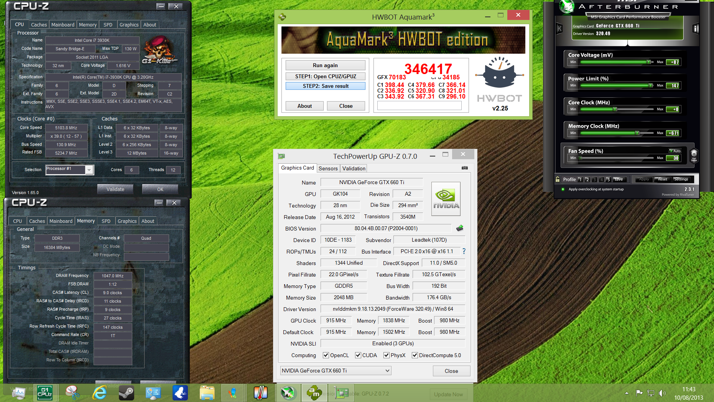Viewport: 714px width, 402px height.
Task: Open Snipping Tool from taskbar
Action: point(72,392)
